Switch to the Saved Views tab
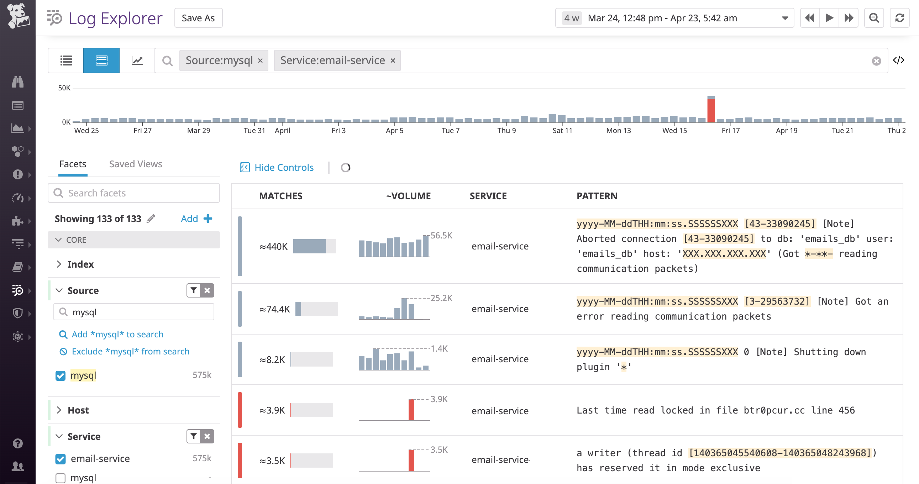Image resolution: width=919 pixels, height=484 pixels. [135, 164]
